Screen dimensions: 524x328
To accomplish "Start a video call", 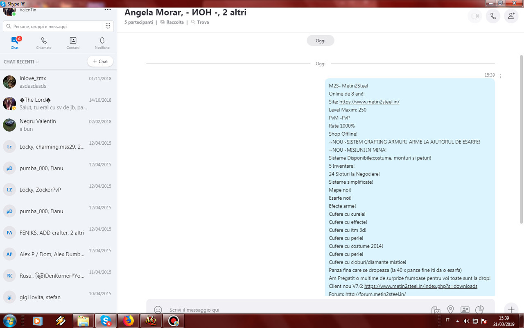I will tap(475, 16).
